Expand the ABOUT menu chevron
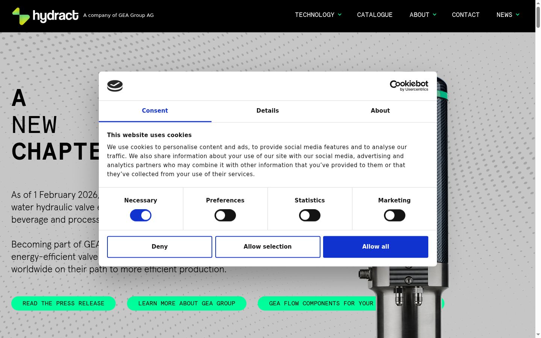The width and height of the screenshot is (541, 338). click(435, 15)
